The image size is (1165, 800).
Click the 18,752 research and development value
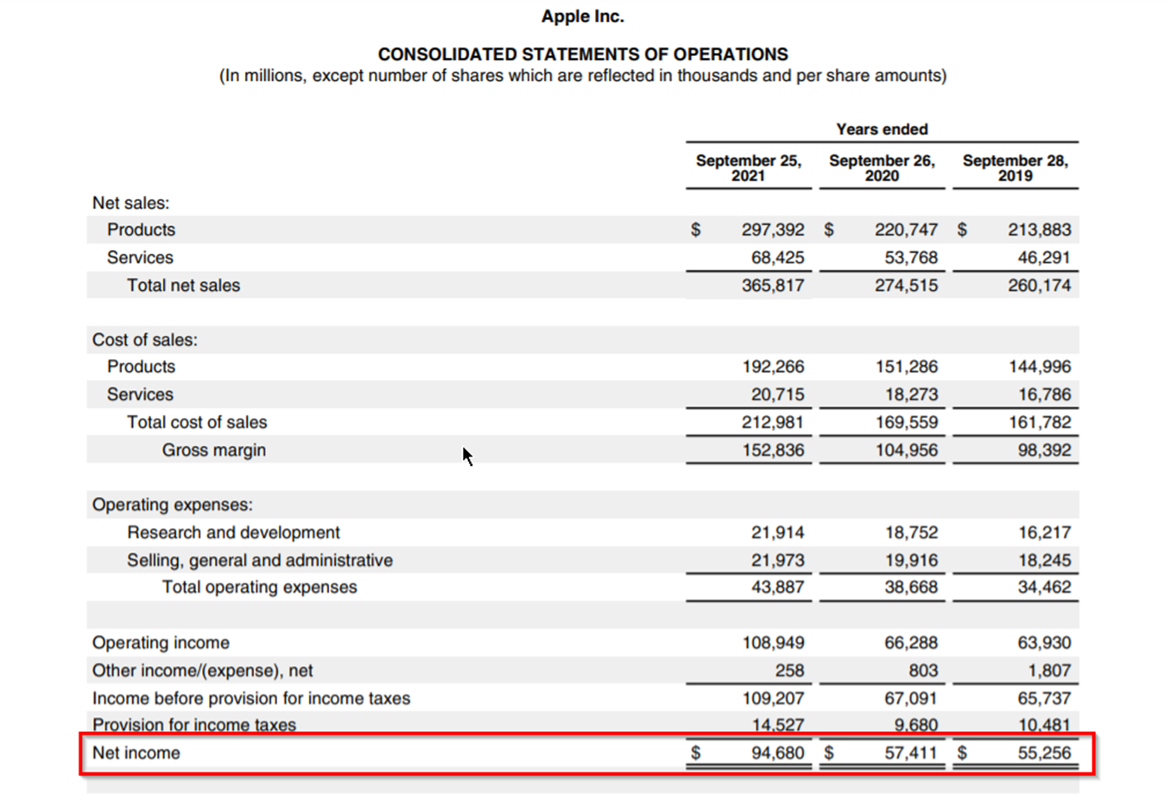[x=911, y=532]
